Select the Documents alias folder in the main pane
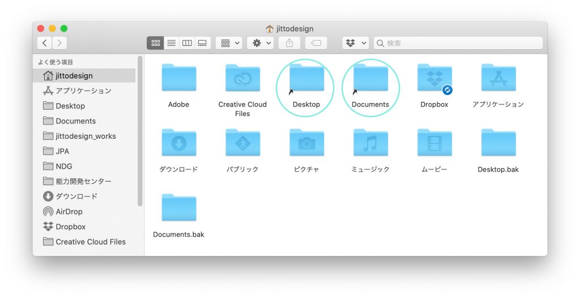The width and height of the screenshot is (580, 299). coord(370,78)
